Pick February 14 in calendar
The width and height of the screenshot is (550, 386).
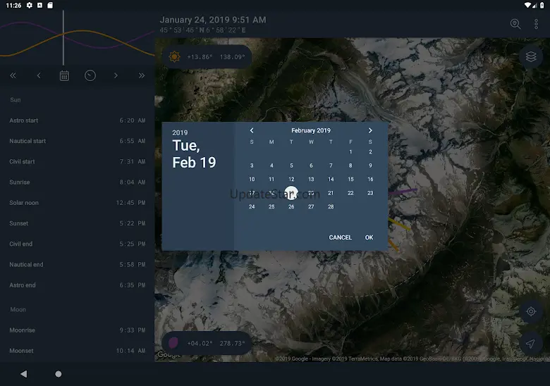click(331, 180)
